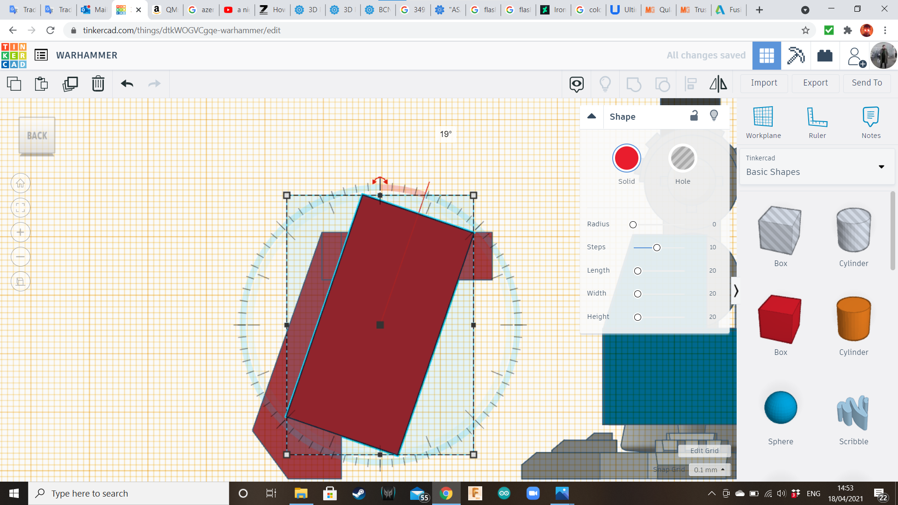Toggle the shape lock icon
Viewport: 898px width, 505px height.
pyautogui.click(x=694, y=116)
